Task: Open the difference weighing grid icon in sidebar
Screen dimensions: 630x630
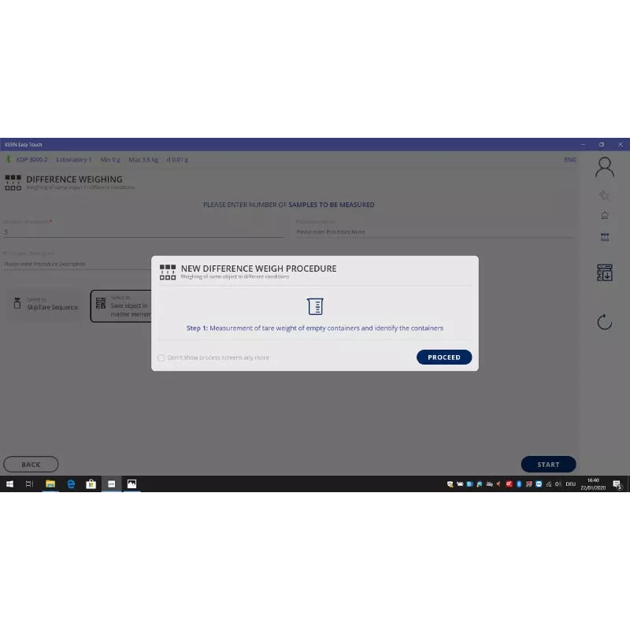Action: [604, 236]
